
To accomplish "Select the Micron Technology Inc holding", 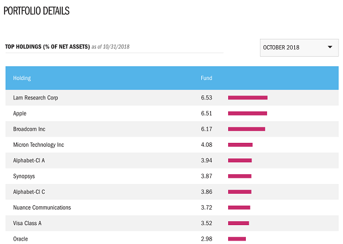I will click(38, 145).
